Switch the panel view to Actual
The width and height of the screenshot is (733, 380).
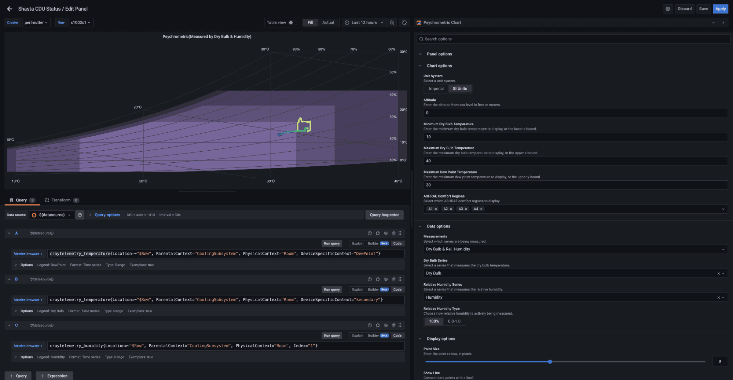coord(328,22)
